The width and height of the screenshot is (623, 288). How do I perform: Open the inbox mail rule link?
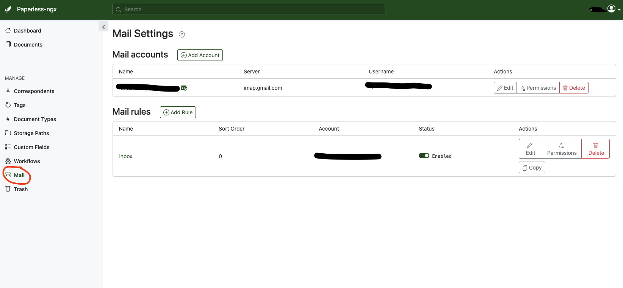(126, 156)
